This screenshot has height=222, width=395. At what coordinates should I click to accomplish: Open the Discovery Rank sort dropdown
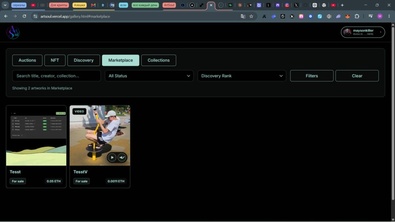242,76
